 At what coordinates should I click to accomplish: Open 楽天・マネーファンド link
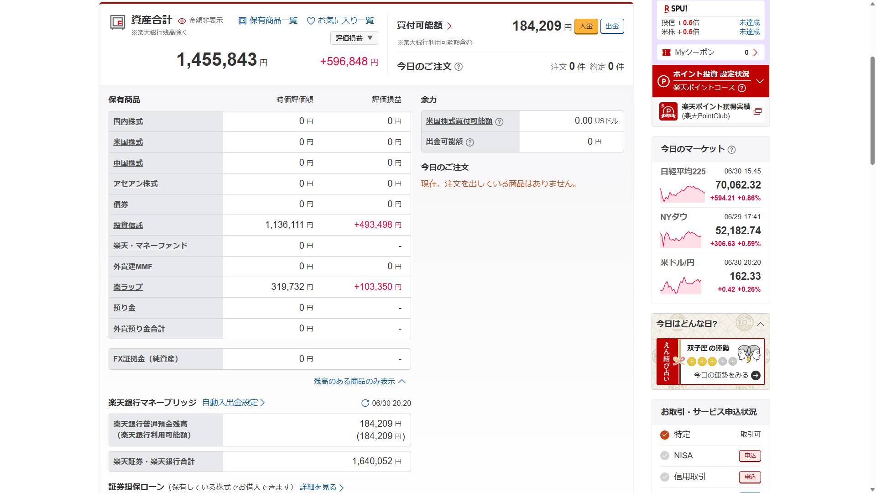(150, 246)
